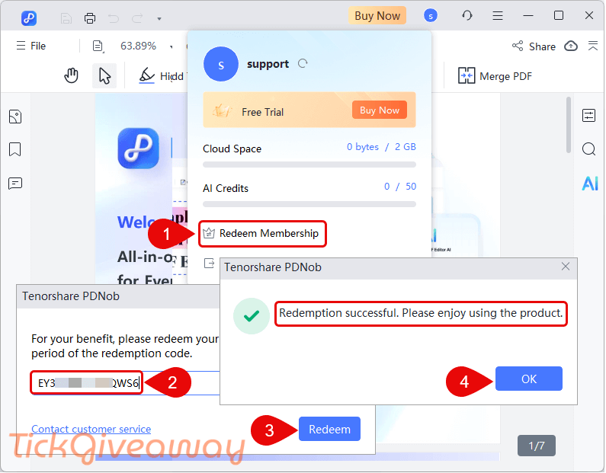Print the document with printer icon

(x=90, y=18)
